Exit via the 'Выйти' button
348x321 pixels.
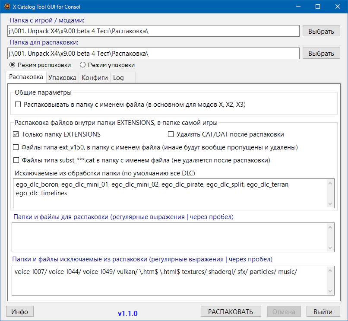[x=323, y=311]
